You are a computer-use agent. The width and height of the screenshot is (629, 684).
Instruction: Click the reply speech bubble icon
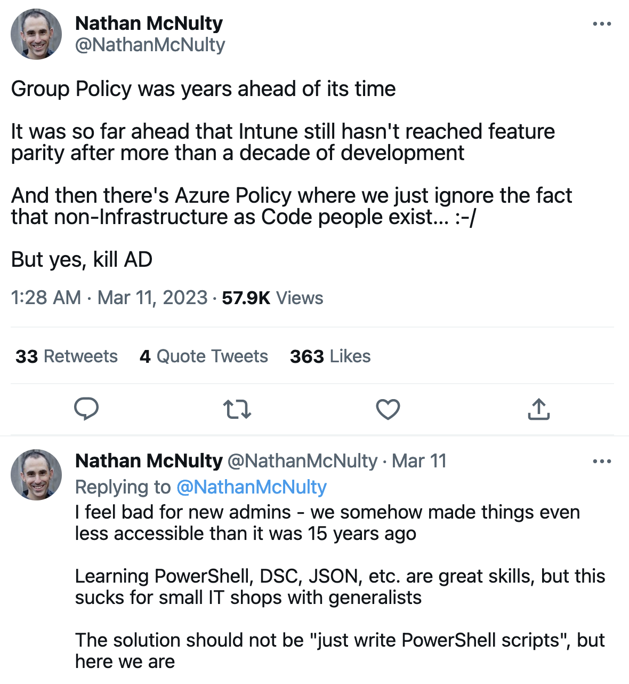click(86, 409)
